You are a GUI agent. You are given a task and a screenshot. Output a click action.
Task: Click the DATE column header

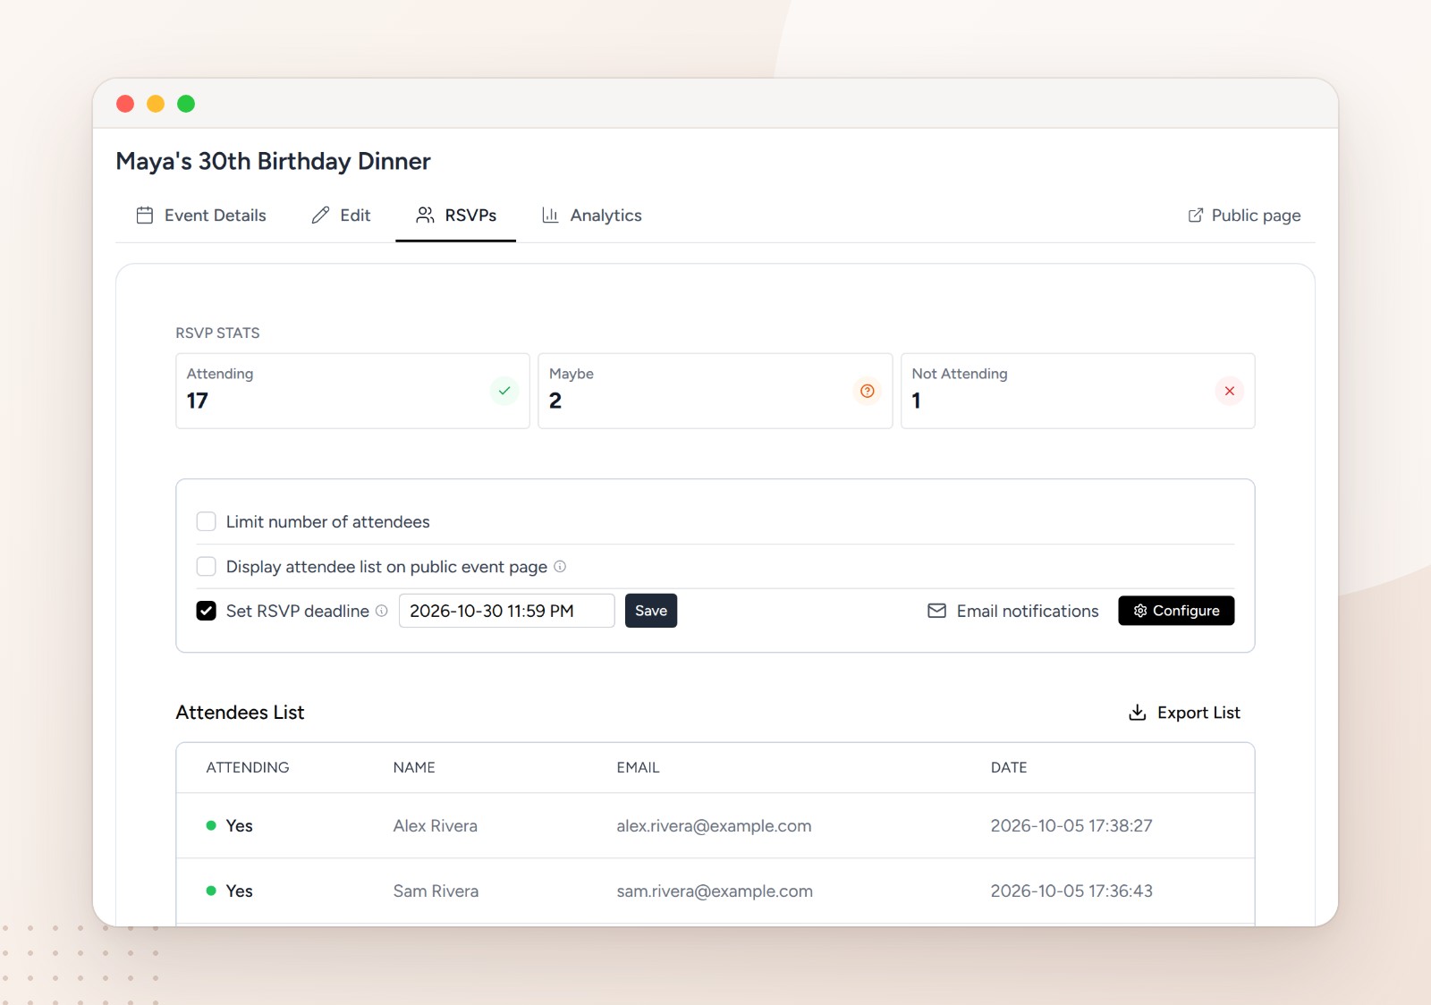(x=1009, y=767)
